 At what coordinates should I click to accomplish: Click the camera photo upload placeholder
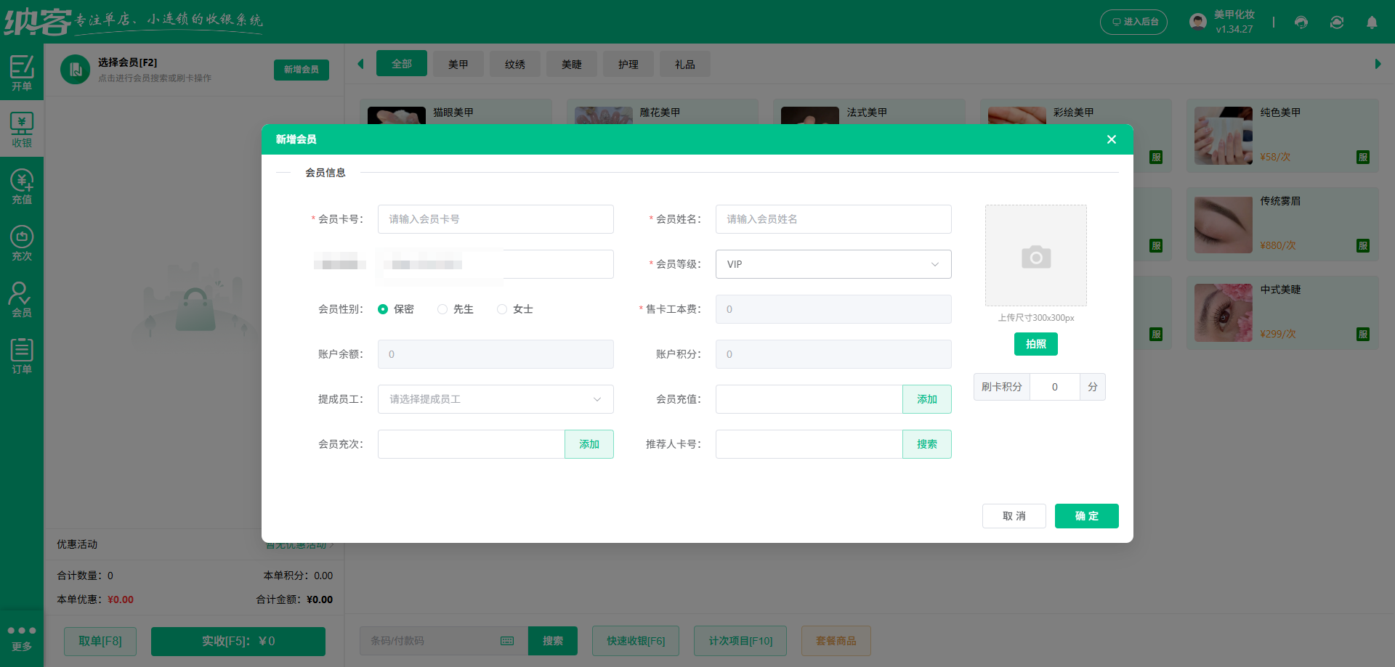(1035, 255)
